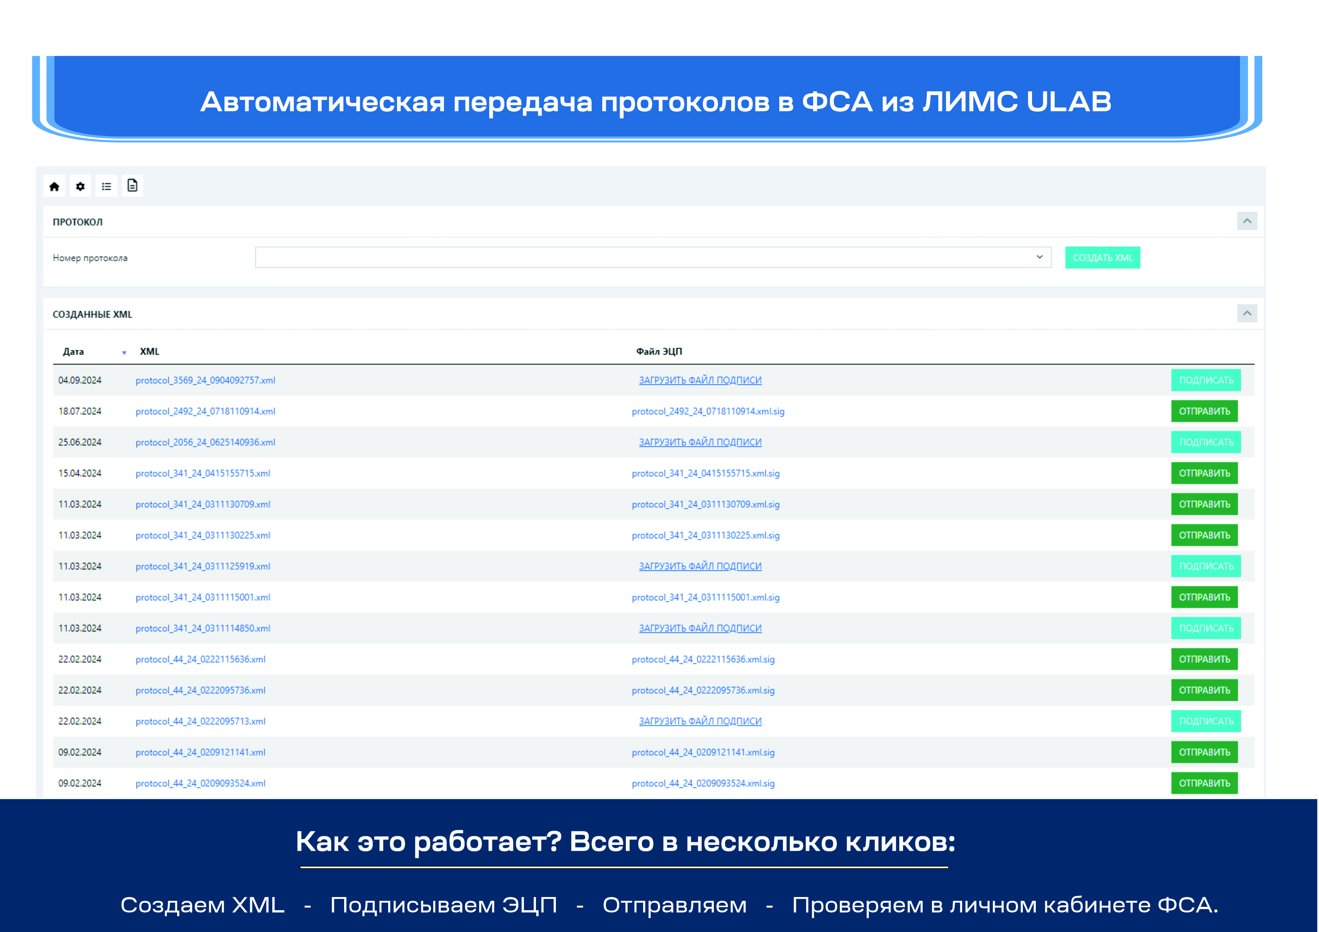This screenshot has height=932, width=1319.
Task: Collapse the ПРОТОКОЛ panel
Action: 1247,221
